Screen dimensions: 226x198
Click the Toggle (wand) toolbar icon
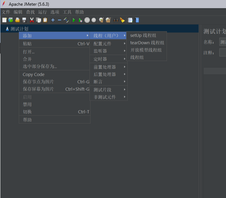pyautogui.click(x=66, y=20)
